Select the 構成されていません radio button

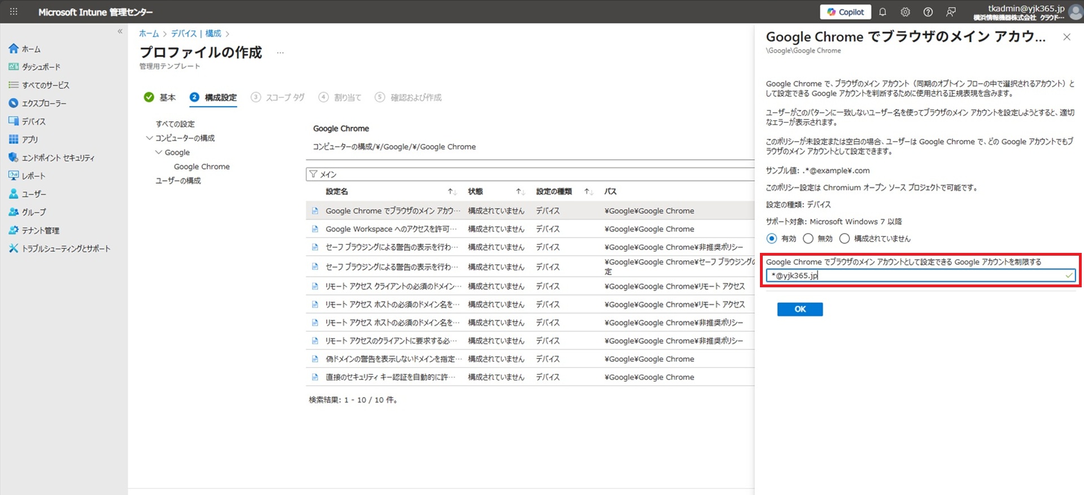845,239
